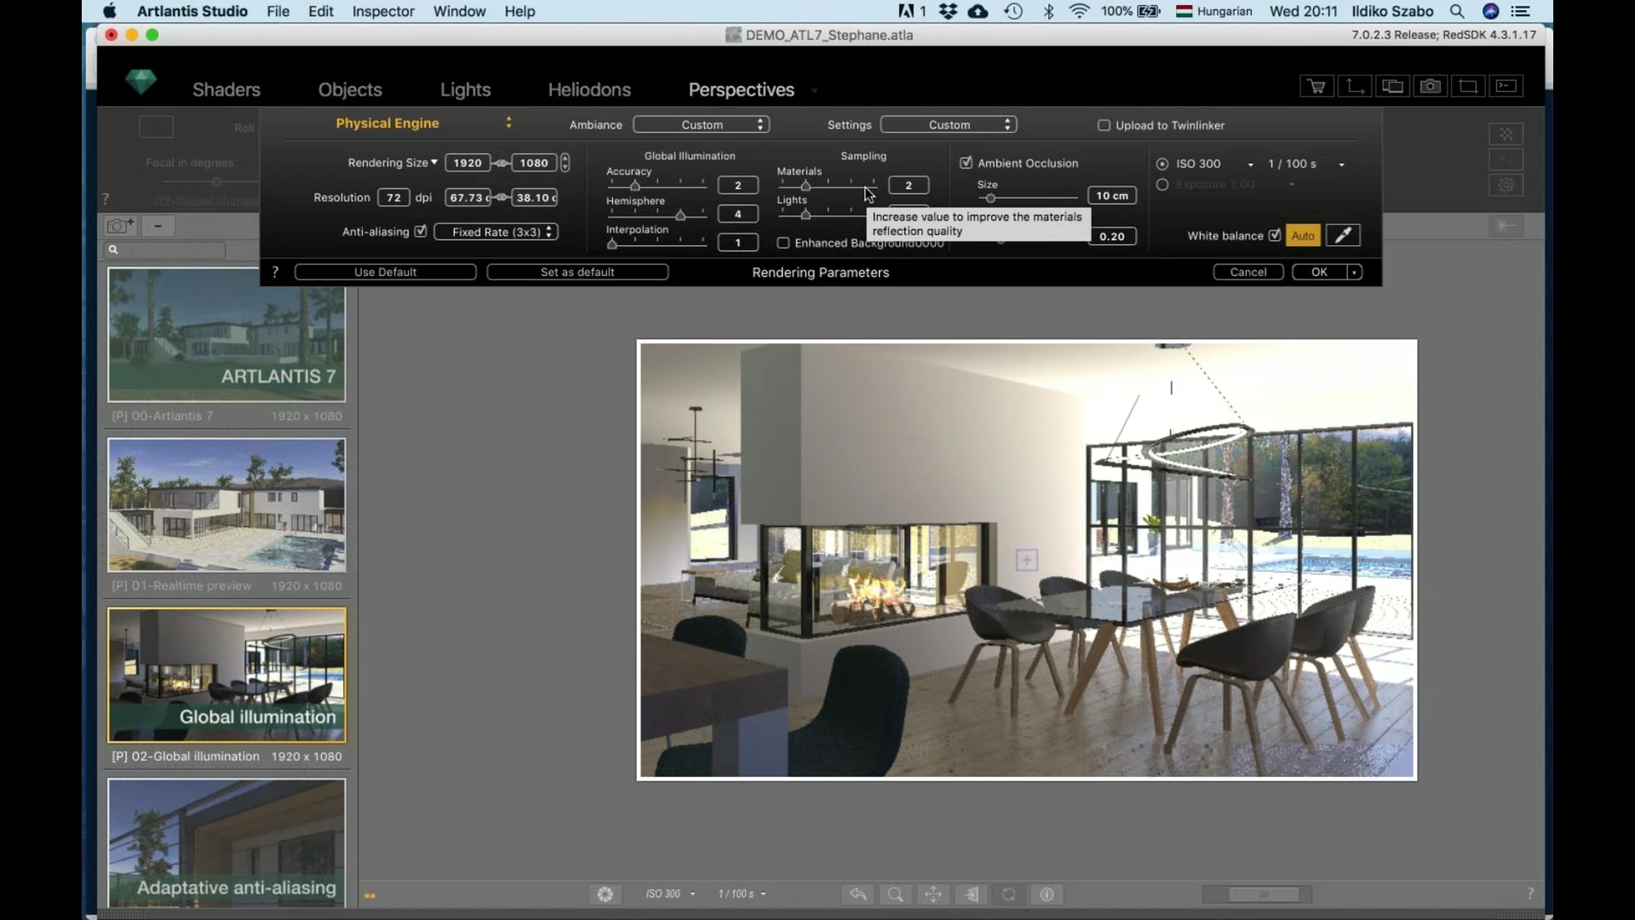The image size is (1635, 920).
Task: Open the Physical Engine selector
Action: click(x=422, y=123)
